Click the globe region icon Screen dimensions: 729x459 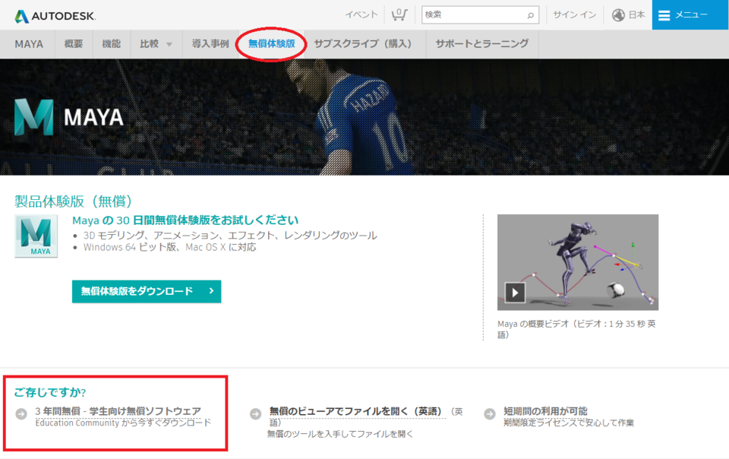(x=618, y=15)
